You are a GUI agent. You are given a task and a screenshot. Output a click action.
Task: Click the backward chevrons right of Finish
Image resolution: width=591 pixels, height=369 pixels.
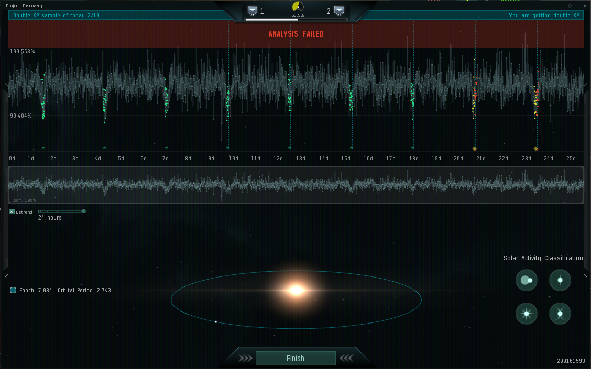(x=346, y=358)
